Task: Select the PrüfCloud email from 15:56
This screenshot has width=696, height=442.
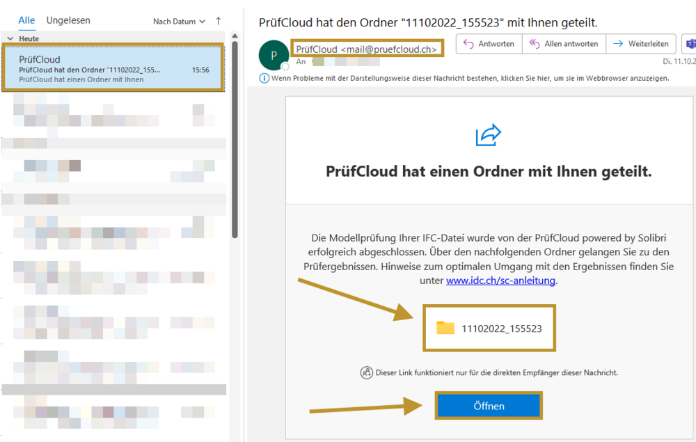Action: pos(113,68)
